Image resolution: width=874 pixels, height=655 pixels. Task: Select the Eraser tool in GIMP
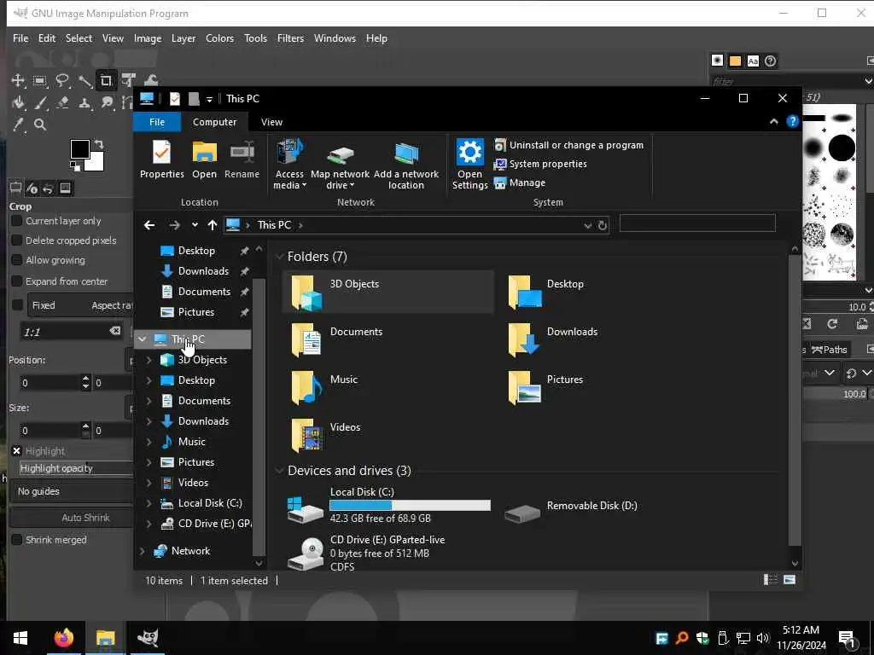[x=61, y=102]
